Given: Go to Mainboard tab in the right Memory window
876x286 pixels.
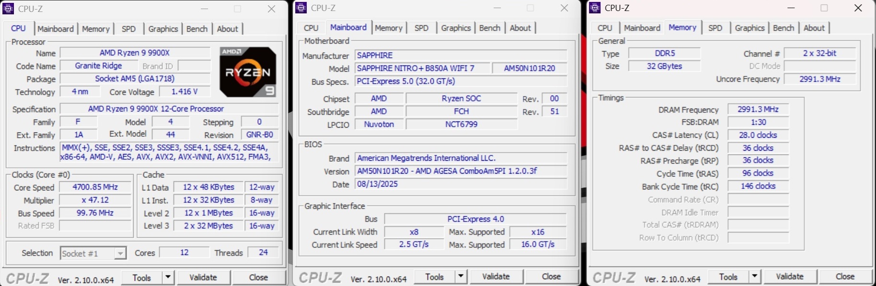Looking at the screenshot, I should pyautogui.click(x=642, y=28).
